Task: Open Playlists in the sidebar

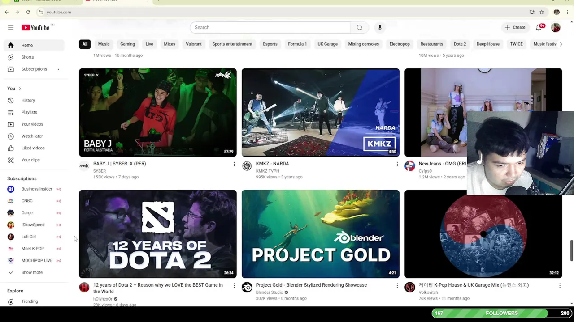Action: (x=34, y=112)
